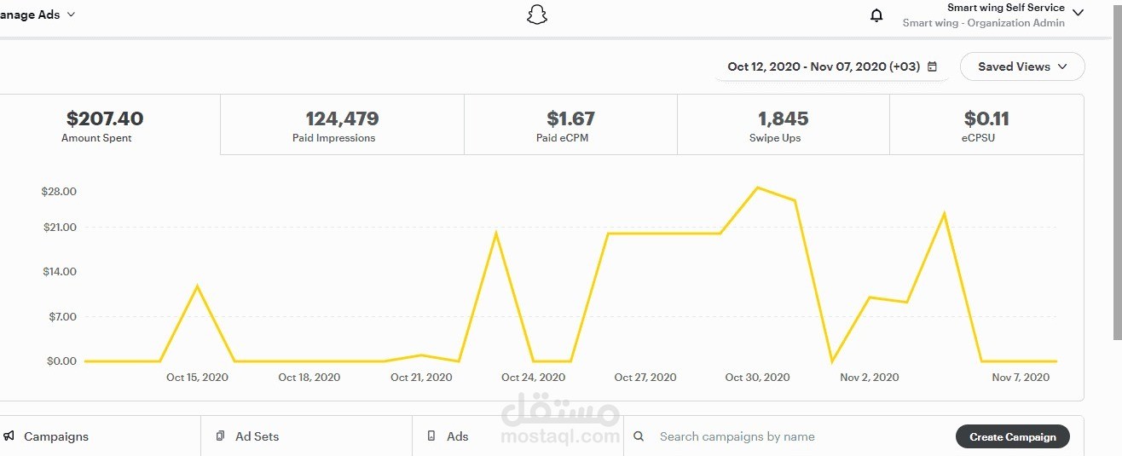1122x456 pixels.
Task: Click the search magnifier icon
Action: pyautogui.click(x=639, y=436)
